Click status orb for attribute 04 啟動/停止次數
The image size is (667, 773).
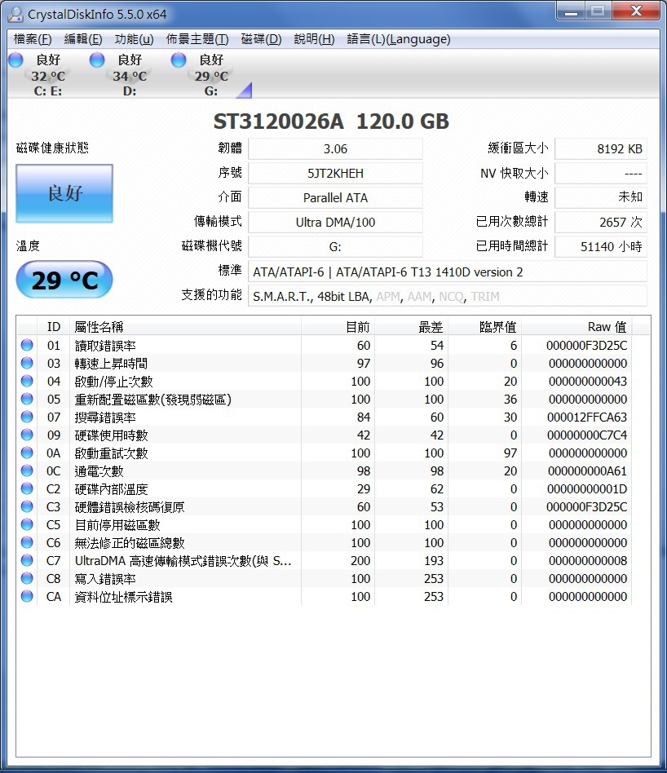coord(27,381)
